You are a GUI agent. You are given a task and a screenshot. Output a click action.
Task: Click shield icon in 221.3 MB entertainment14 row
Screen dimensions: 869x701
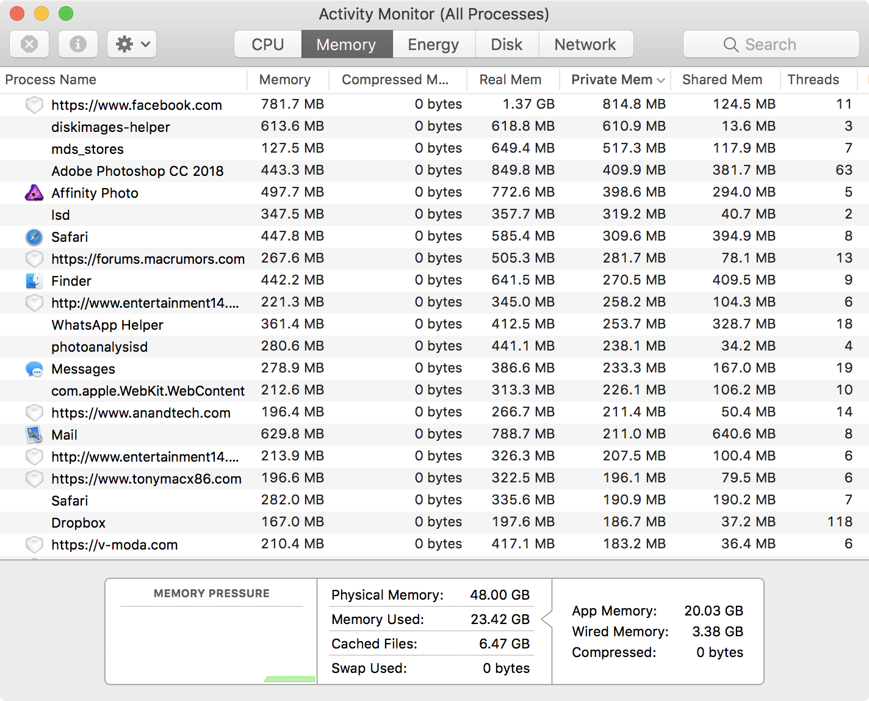pos(34,303)
